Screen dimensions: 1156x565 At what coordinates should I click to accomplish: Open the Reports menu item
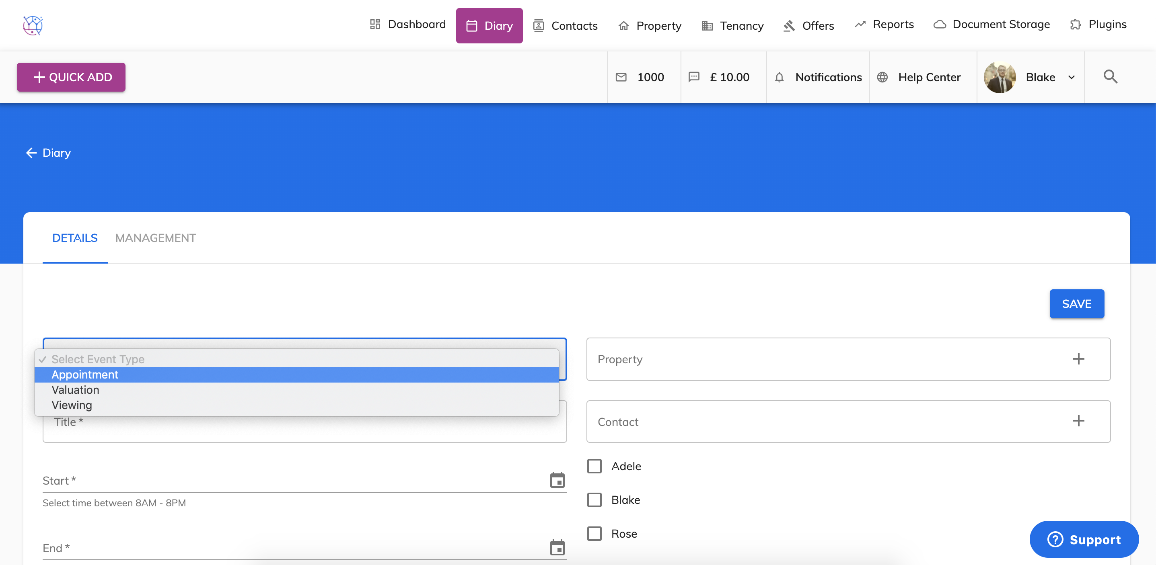884,24
